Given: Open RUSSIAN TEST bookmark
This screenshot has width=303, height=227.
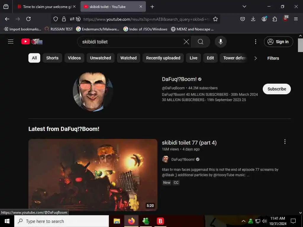Looking at the screenshot, I should (x=59, y=29).
